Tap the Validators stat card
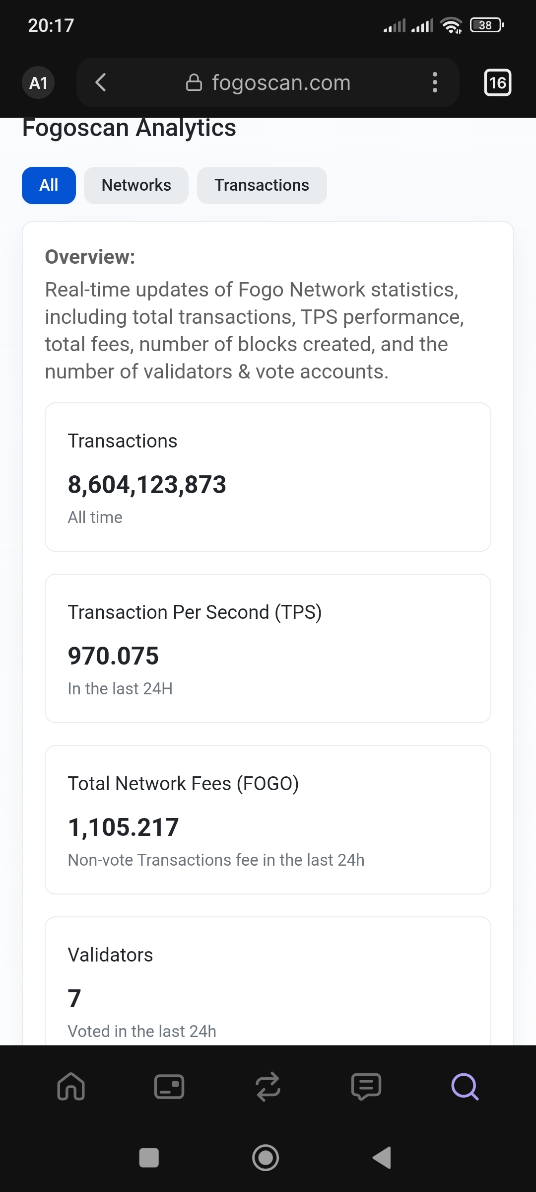Screen dimensions: 536x1192 click(268, 983)
